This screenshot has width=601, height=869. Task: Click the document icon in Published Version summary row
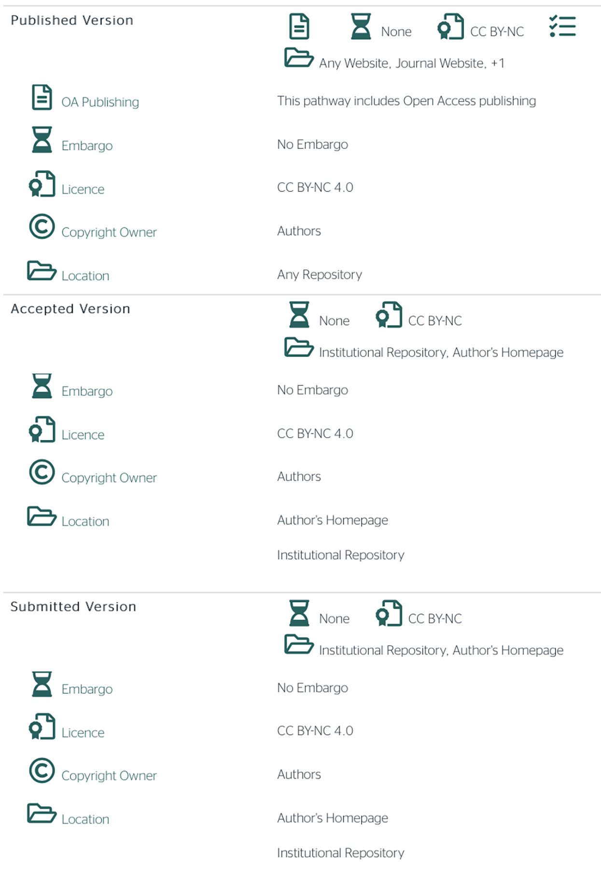pos(299,27)
